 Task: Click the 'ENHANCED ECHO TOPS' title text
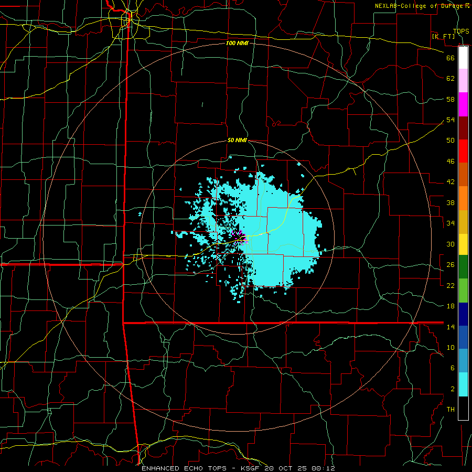point(184,468)
